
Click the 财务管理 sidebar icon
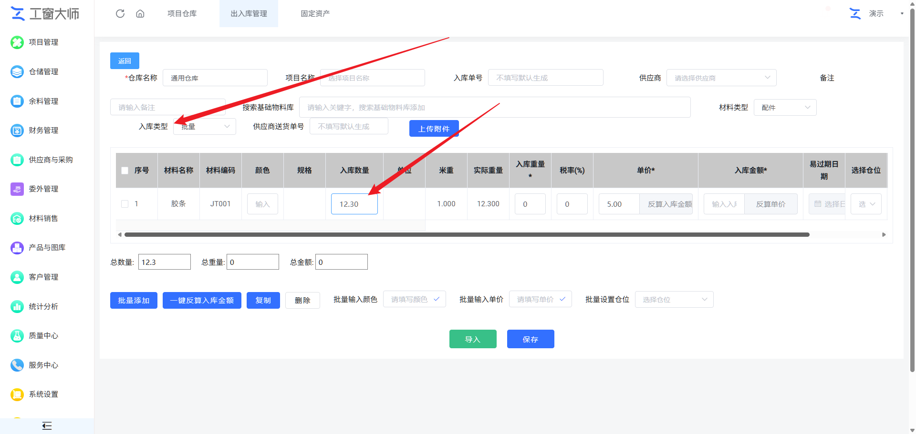(x=17, y=131)
